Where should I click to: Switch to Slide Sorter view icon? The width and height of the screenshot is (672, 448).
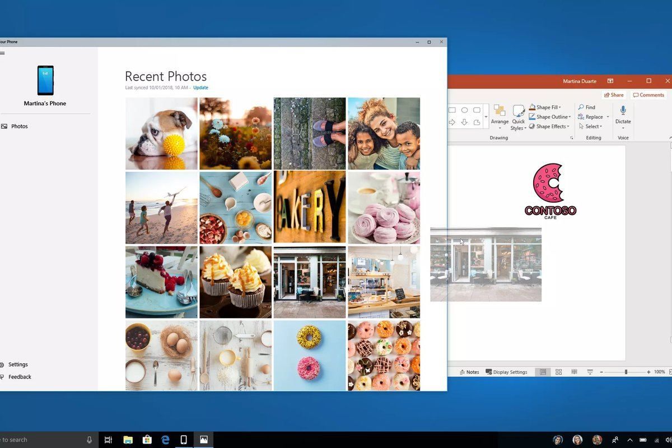[558, 372]
